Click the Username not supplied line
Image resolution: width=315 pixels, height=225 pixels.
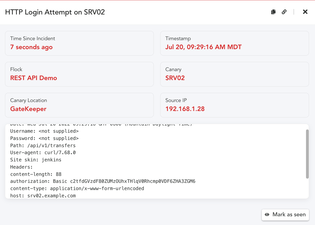tap(44, 131)
